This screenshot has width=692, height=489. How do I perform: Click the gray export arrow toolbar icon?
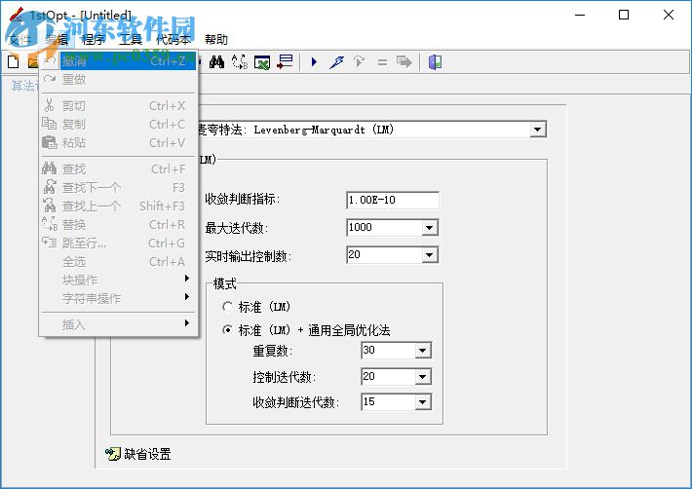pyautogui.click(x=404, y=61)
